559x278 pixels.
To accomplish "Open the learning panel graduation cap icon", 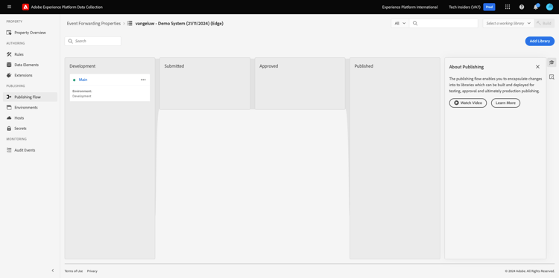I will 552,62.
